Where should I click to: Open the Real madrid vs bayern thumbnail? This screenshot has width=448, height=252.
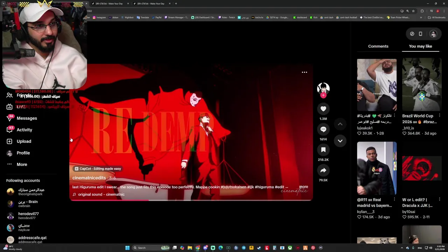coord(377,168)
